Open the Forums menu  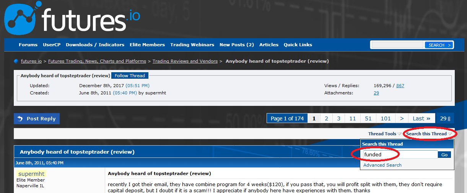28,45
